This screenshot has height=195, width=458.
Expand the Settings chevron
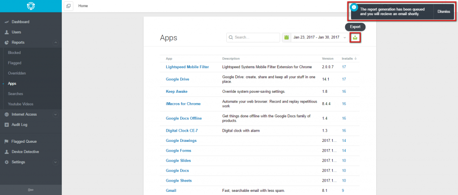pyautogui.click(x=55, y=162)
